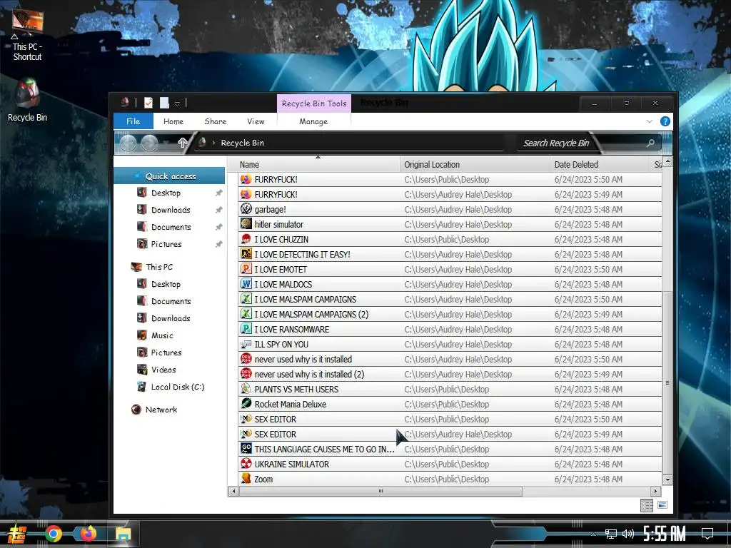Show hidden tray icons chevron
Image resolution: width=731 pixels, height=548 pixels.
pos(593,534)
